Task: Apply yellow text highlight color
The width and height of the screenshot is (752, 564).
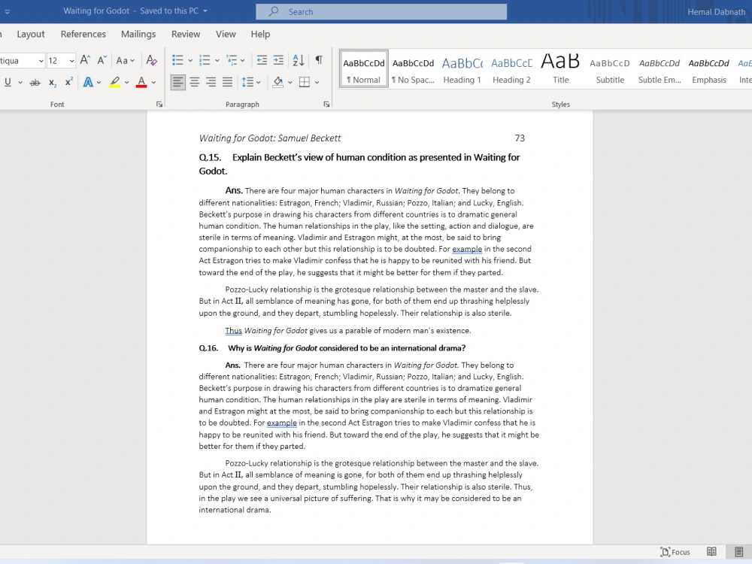Action: [114, 82]
